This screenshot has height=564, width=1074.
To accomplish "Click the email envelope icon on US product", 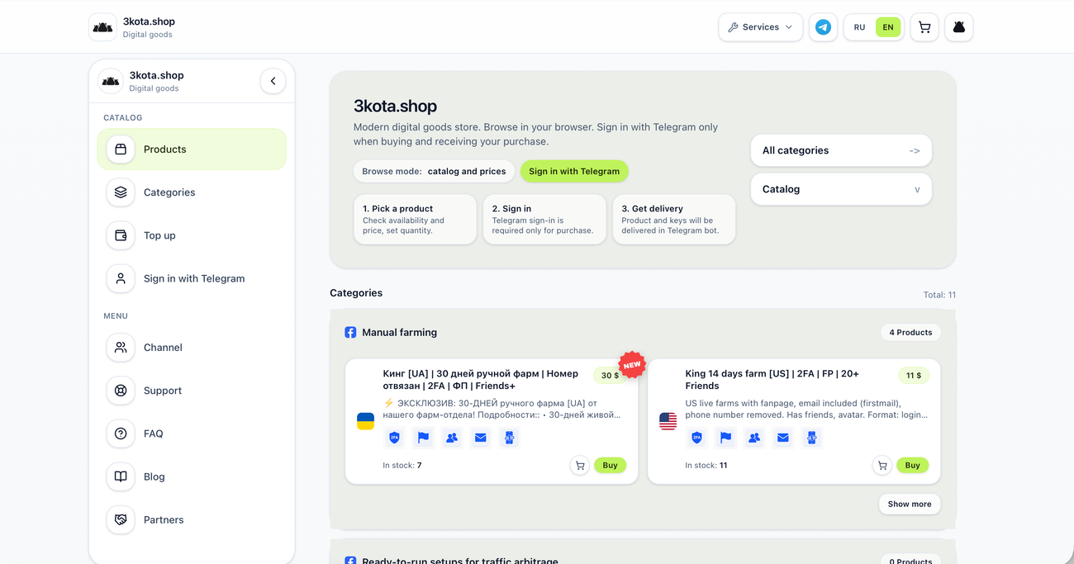I will pyautogui.click(x=783, y=438).
